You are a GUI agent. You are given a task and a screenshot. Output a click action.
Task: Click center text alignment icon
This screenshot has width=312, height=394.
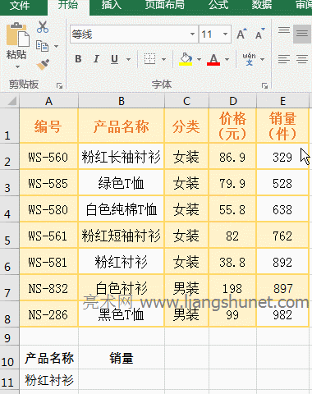tap(302, 59)
